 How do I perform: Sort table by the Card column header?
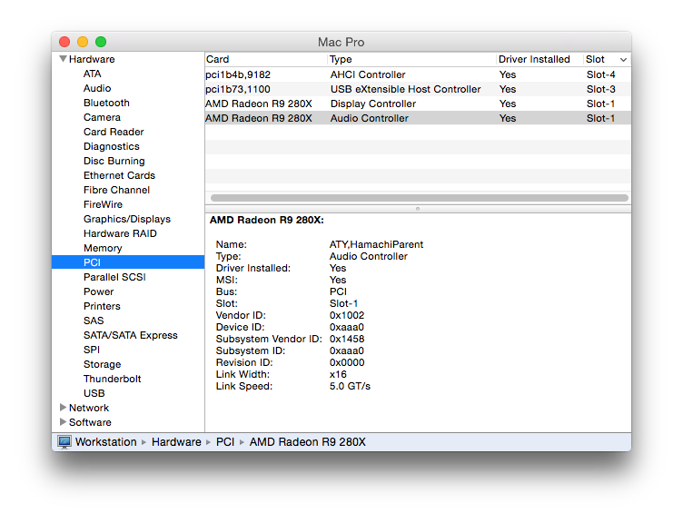tap(266, 59)
